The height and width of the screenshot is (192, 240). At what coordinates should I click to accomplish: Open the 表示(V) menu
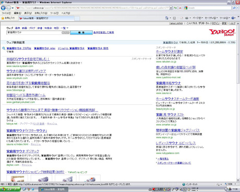[x=28, y=13]
